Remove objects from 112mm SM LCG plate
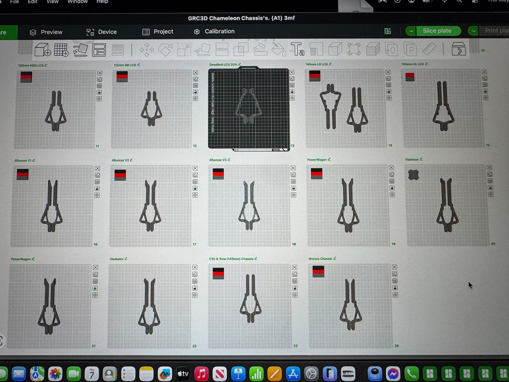509x382 pixels. (x=196, y=73)
